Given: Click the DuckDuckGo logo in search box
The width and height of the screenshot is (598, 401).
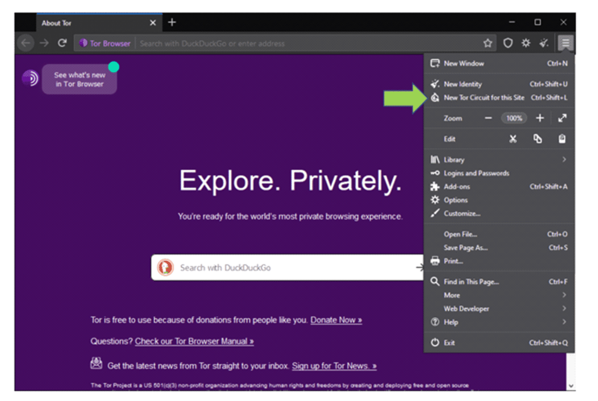Looking at the screenshot, I should [165, 267].
